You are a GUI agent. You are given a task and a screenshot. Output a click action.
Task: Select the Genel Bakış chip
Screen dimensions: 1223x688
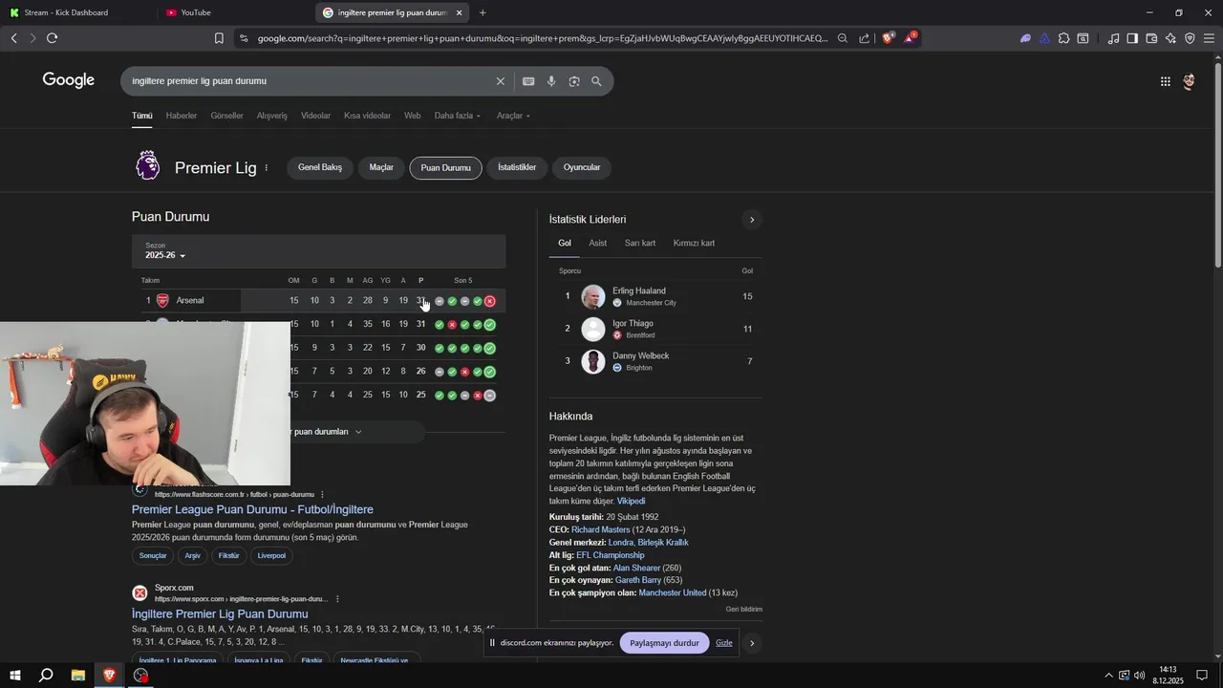pyautogui.click(x=320, y=167)
